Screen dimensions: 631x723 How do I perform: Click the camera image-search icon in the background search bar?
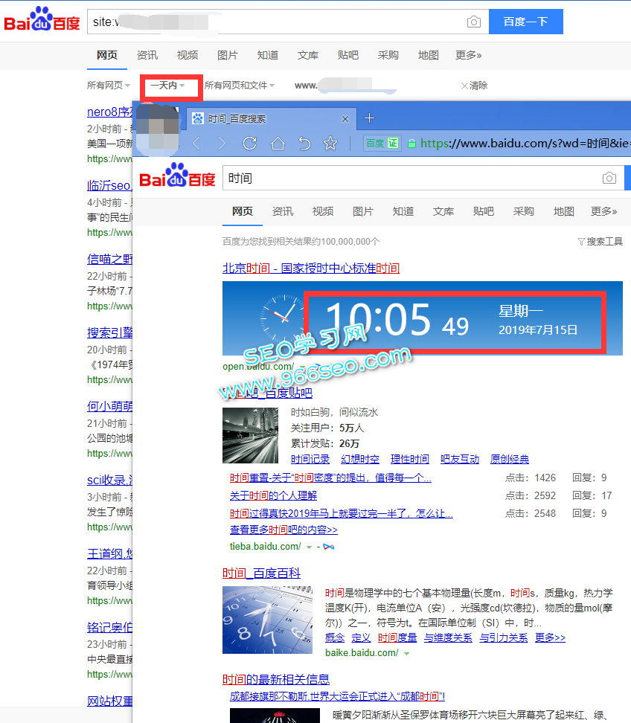[x=474, y=22]
